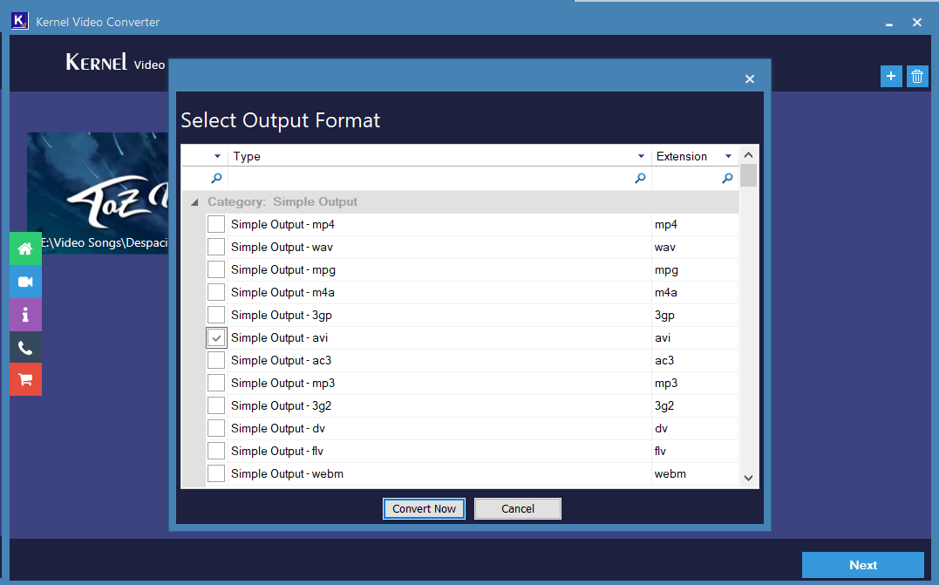Image resolution: width=939 pixels, height=585 pixels.
Task: Click the trash delete icon
Action: pos(917,76)
